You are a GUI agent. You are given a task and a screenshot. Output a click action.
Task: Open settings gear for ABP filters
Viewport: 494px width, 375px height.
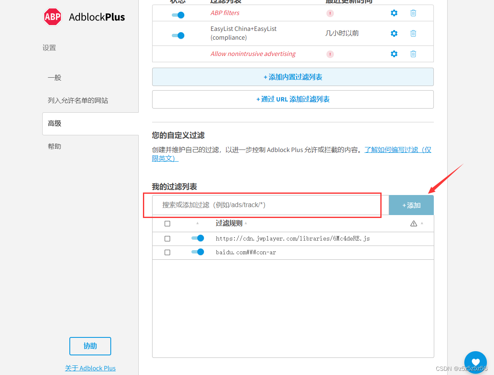[x=394, y=13]
